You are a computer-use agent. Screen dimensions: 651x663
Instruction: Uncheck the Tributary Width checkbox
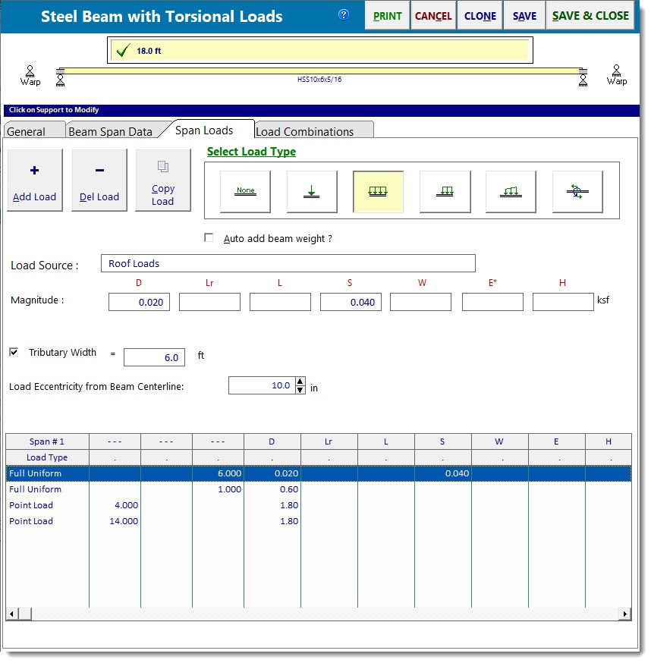[13, 352]
